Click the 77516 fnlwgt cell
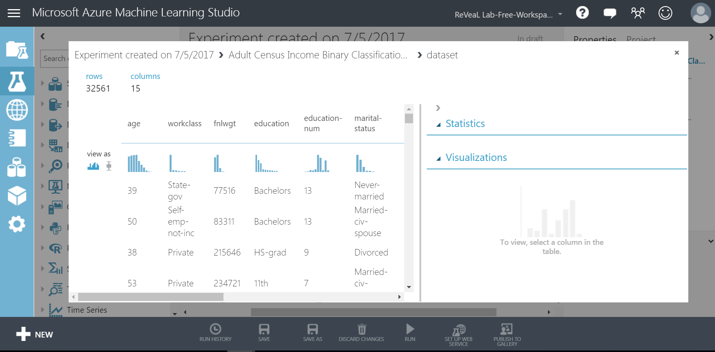The image size is (715, 352). (x=225, y=191)
